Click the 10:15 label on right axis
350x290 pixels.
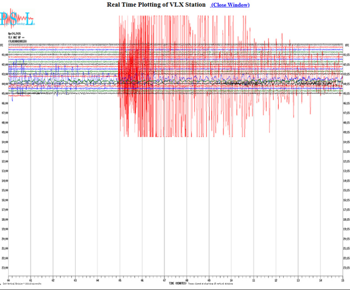click(346, 142)
